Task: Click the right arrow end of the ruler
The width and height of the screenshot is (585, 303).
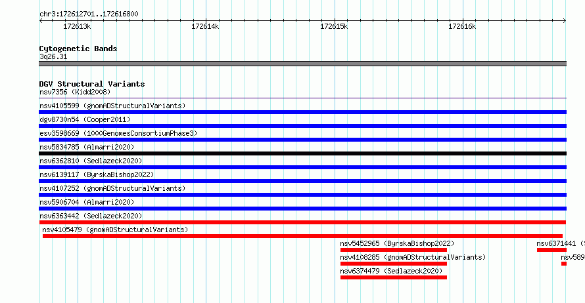Action: coord(565,21)
